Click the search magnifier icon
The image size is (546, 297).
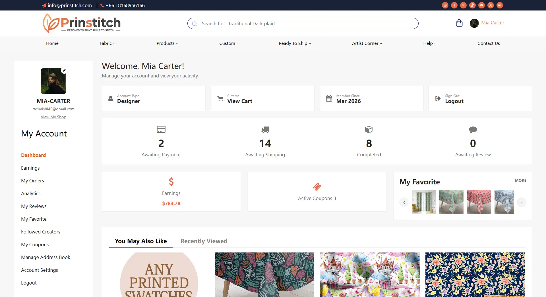(x=195, y=24)
